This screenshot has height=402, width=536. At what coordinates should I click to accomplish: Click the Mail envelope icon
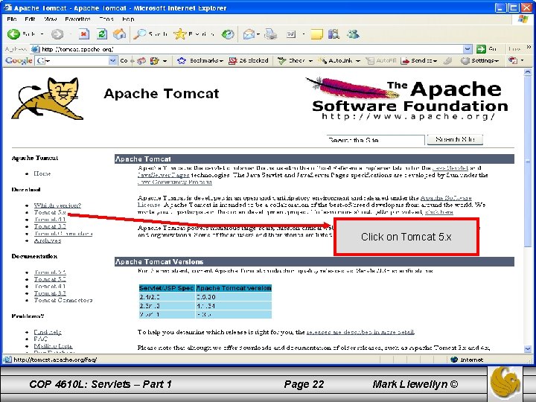pos(249,33)
